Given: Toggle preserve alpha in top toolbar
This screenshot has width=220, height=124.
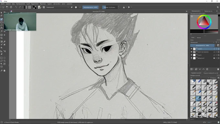Looking at the screenshot, I should click(76, 7).
